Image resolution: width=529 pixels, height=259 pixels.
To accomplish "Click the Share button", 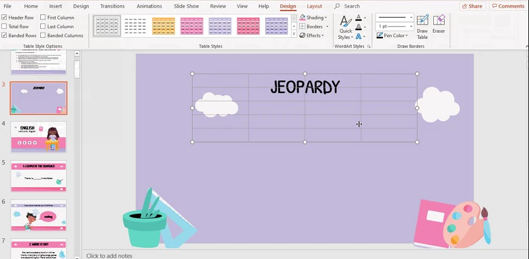I will (472, 6).
